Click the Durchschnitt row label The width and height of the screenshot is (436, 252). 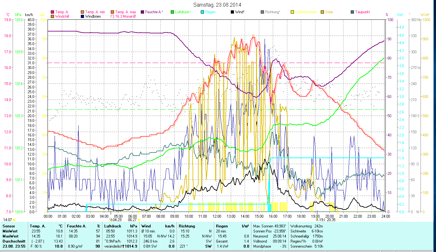tap(13, 241)
